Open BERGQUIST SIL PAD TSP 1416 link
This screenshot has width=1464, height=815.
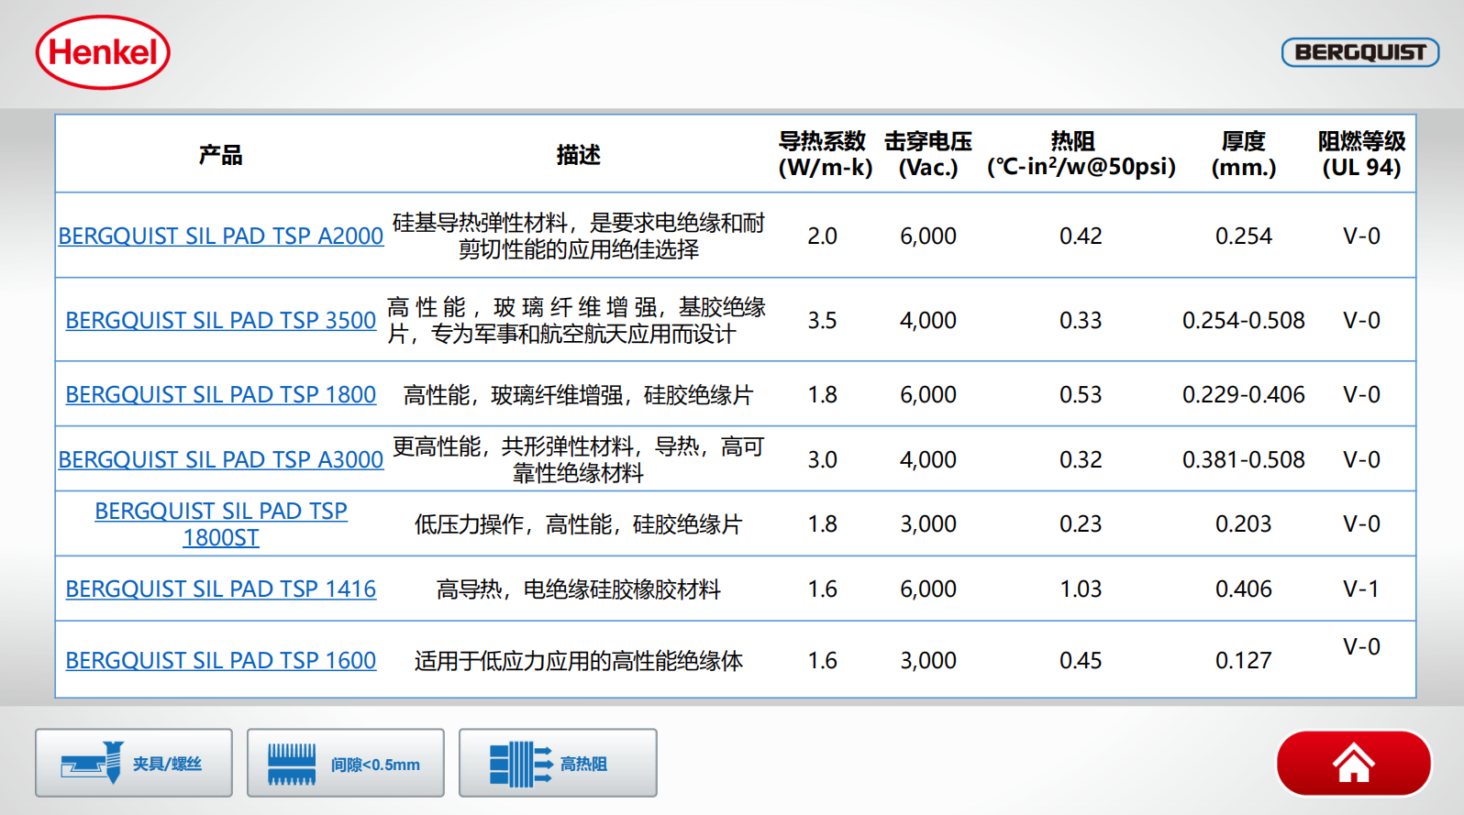(221, 589)
